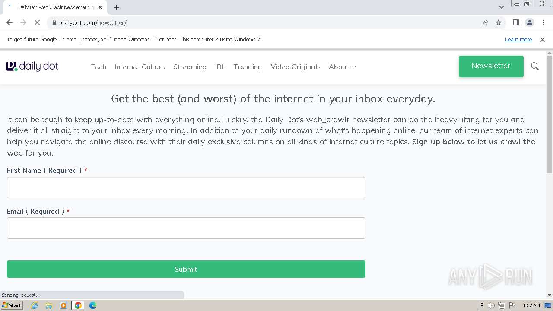Show hidden tray icons arrow
Screen dimensions: 553x311
coord(482,305)
